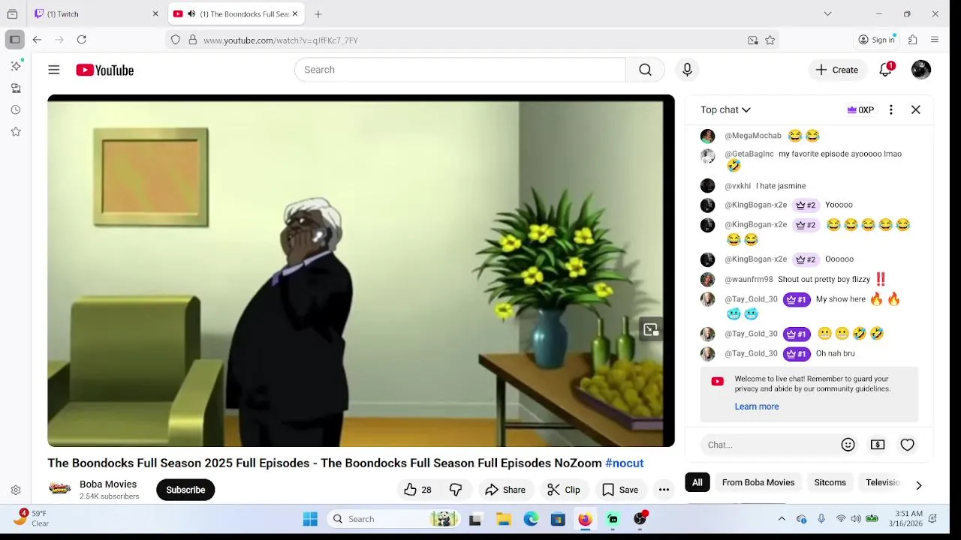
Task: Open sidebar settings gear icon
Action: point(16,490)
